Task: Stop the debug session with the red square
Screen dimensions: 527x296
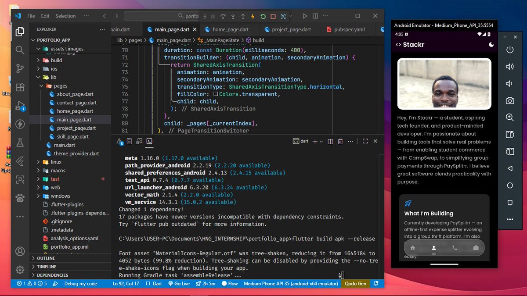Action: click(x=273, y=16)
